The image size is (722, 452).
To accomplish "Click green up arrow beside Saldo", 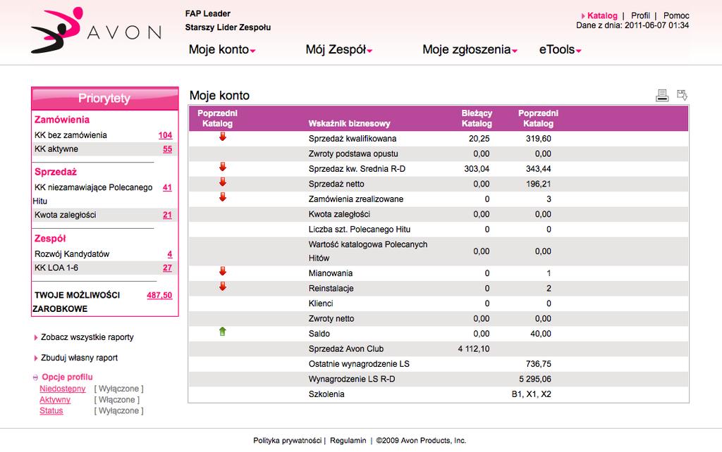I will pos(223,331).
